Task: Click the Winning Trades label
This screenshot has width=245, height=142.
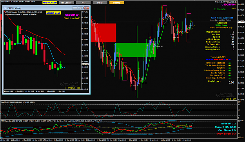Action: [212, 47]
